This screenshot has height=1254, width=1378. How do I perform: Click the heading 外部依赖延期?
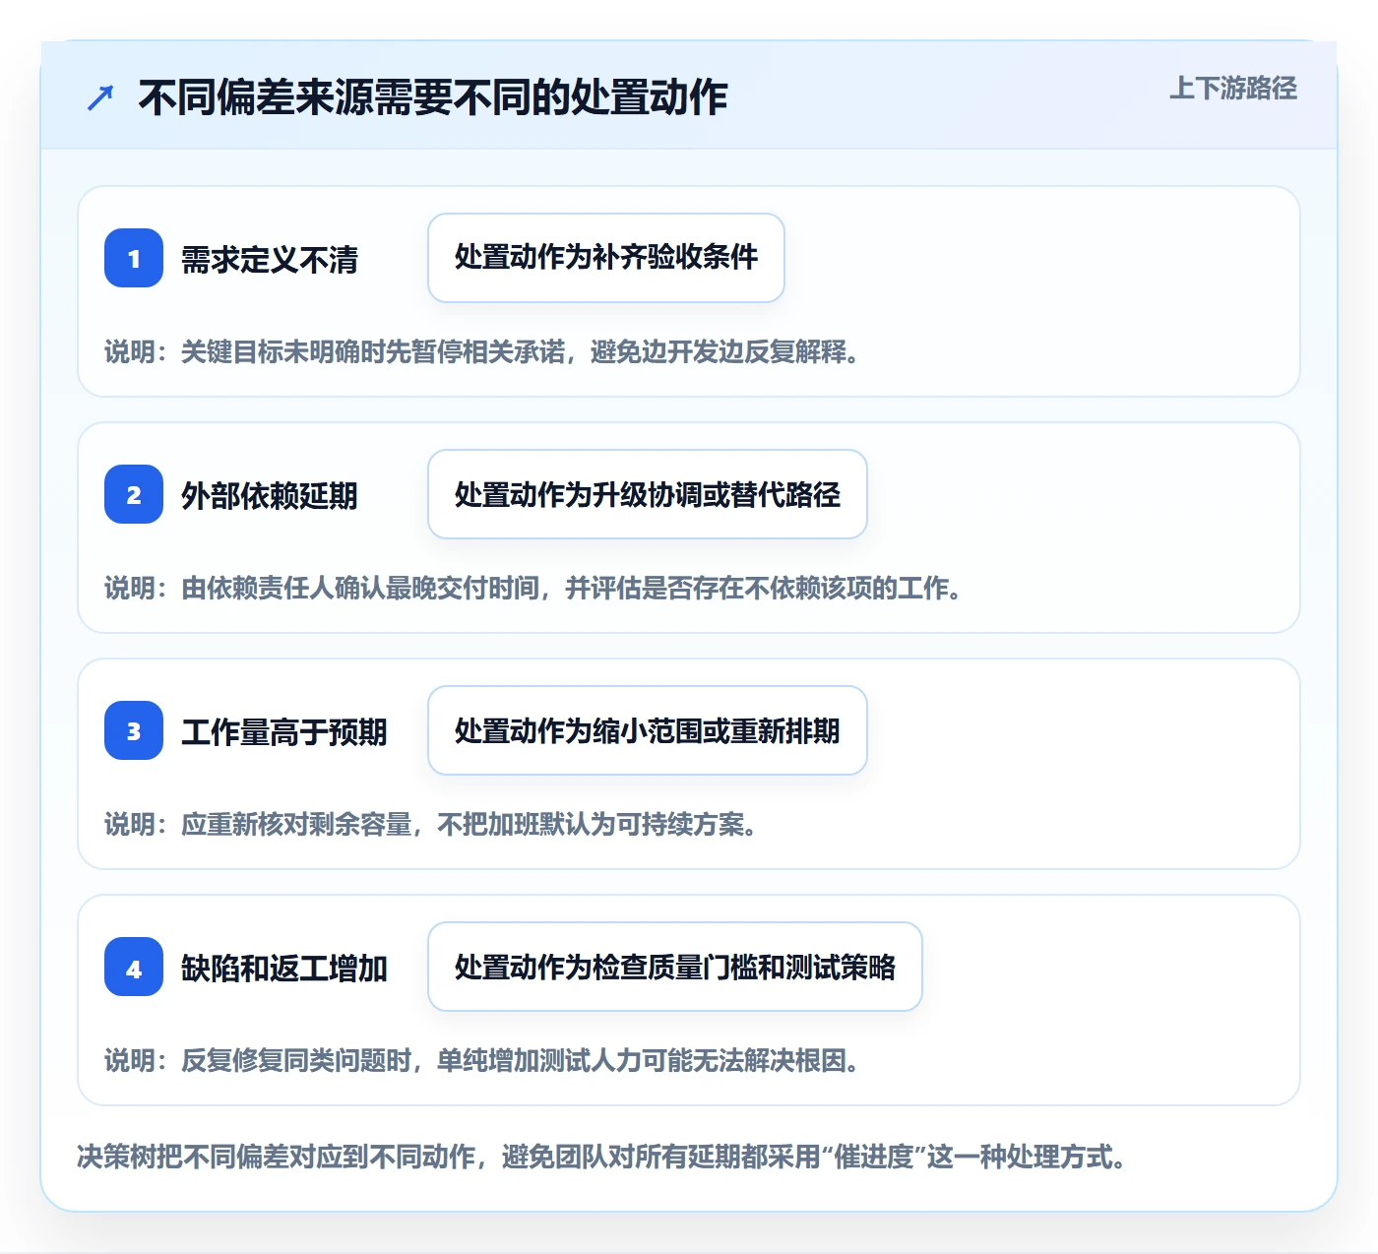pyautogui.click(x=270, y=496)
